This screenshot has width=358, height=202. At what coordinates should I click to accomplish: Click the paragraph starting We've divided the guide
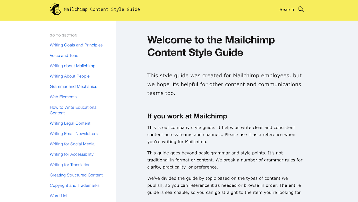point(225,185)
